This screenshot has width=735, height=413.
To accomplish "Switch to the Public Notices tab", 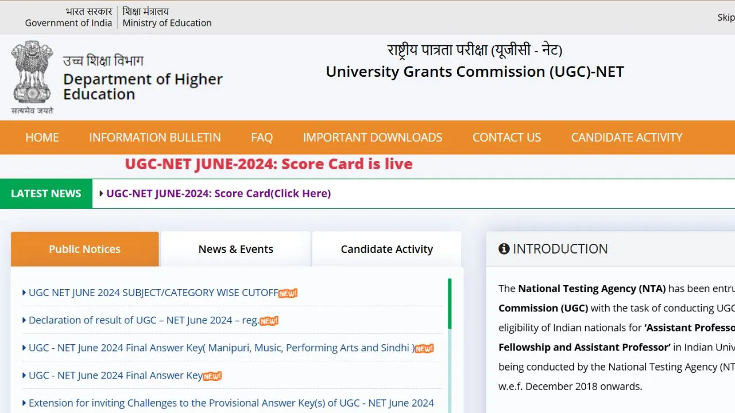I will [x=85, y=249].
